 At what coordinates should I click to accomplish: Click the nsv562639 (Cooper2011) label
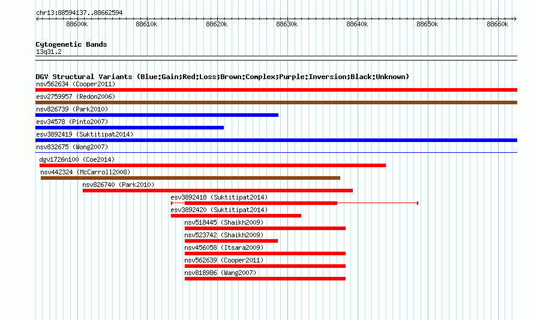(x=224, y=260)
